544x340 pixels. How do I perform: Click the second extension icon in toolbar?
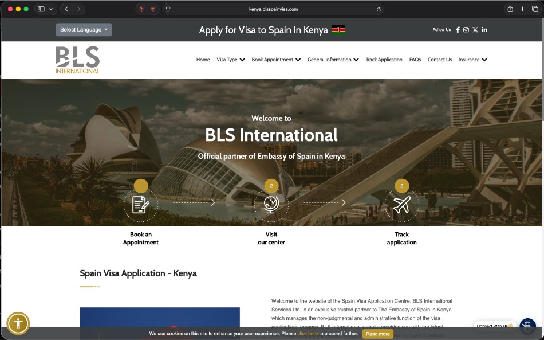[x=153, y=9]
